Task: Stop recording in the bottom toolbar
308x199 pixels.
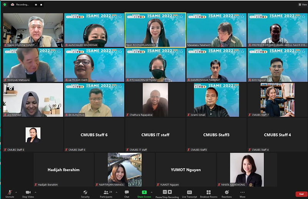Action: (170, 192)
